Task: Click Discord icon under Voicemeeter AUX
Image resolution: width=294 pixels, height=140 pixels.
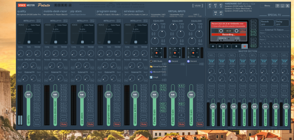Action: point(170,61)
